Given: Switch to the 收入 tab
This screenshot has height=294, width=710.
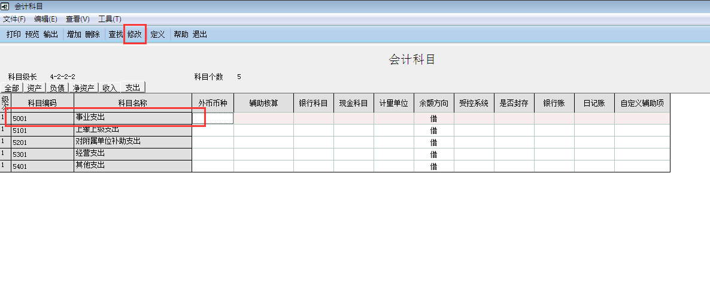Looking at the screenshot, I should coord(110,88).
